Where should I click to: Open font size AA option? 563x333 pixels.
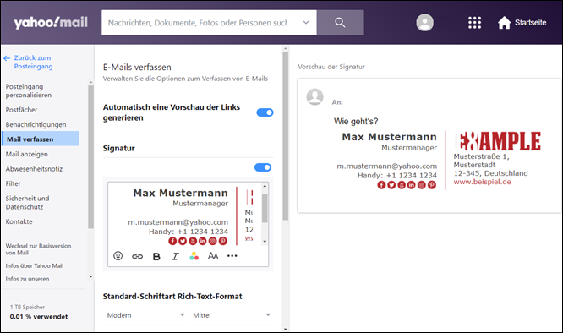point(213,256)
